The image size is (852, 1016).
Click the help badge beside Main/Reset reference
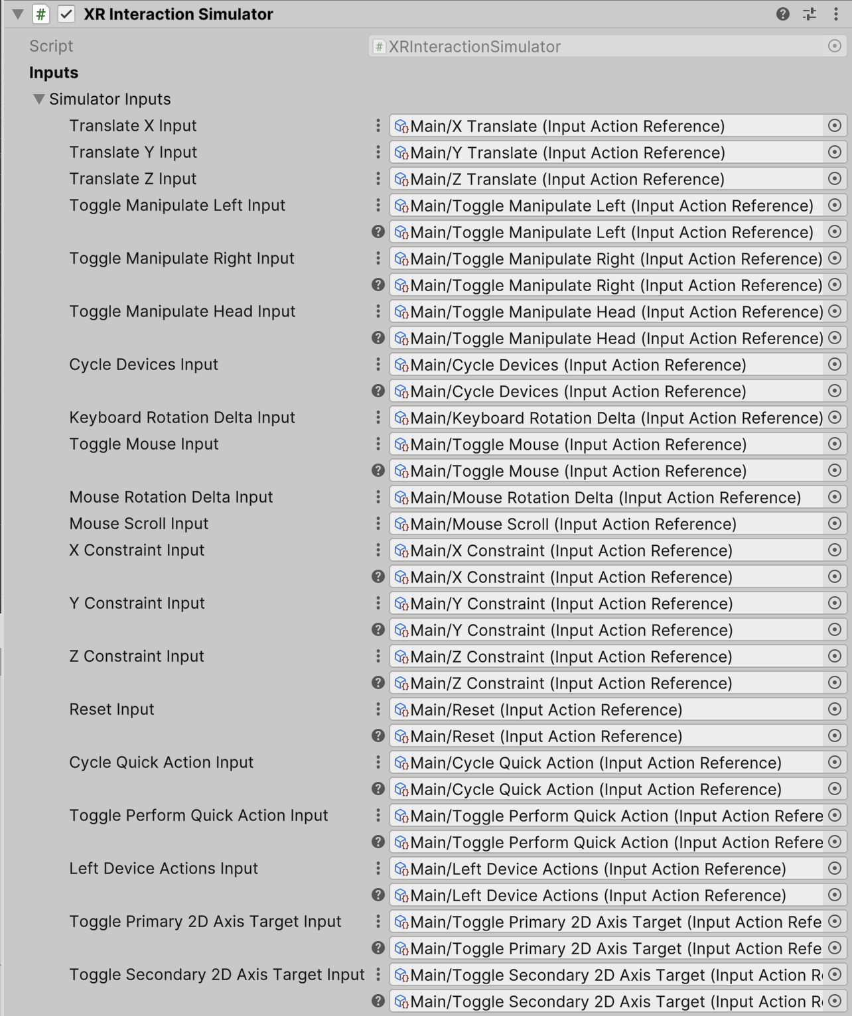pyautogui.click(x=378, y=736)
